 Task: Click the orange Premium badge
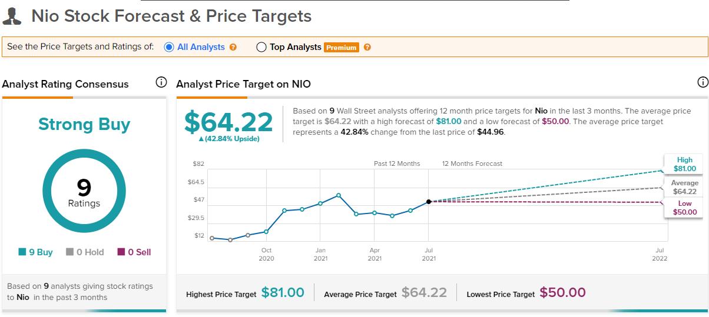(342, 48)
